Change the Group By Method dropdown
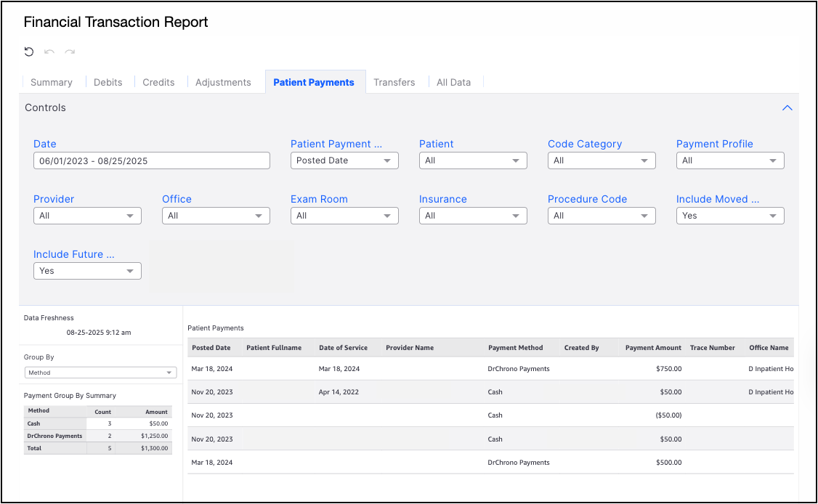Viewport: 818px width, 504px height. tap(100, 373)
